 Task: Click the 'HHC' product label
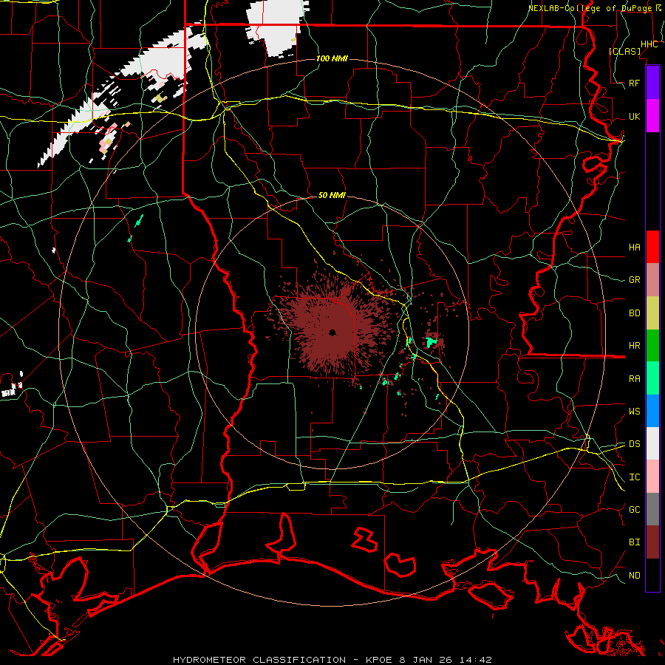(649, 44)
